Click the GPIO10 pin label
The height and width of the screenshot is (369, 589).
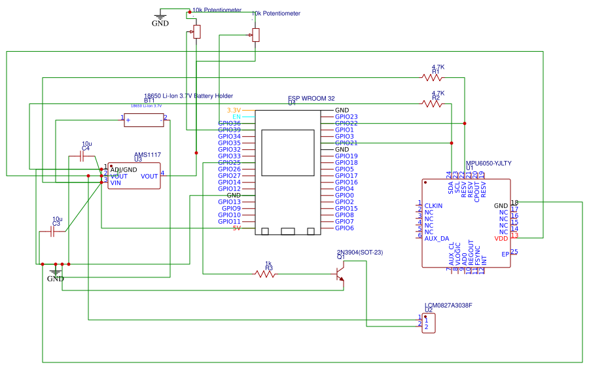pos(229,215)
